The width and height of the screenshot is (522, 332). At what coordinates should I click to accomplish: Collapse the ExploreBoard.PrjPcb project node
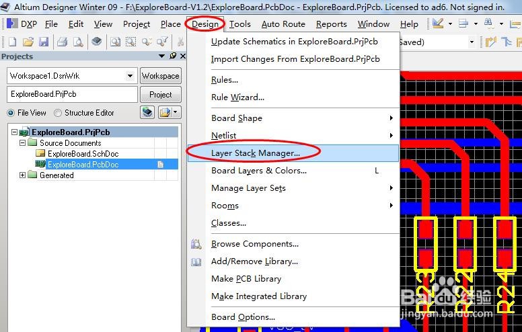coord(14,132)
